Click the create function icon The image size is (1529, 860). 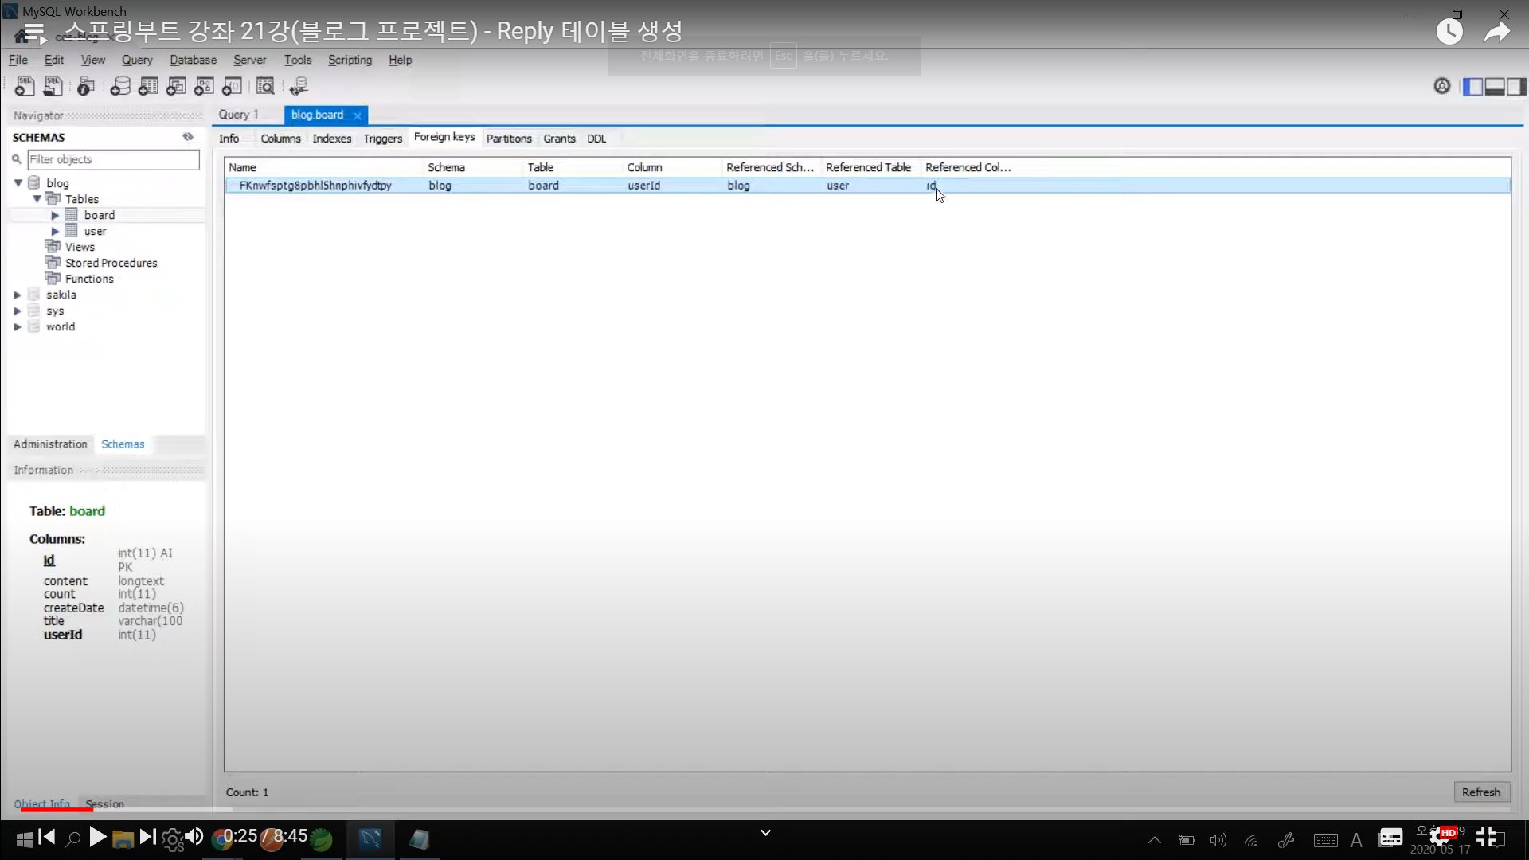(232, 86)
